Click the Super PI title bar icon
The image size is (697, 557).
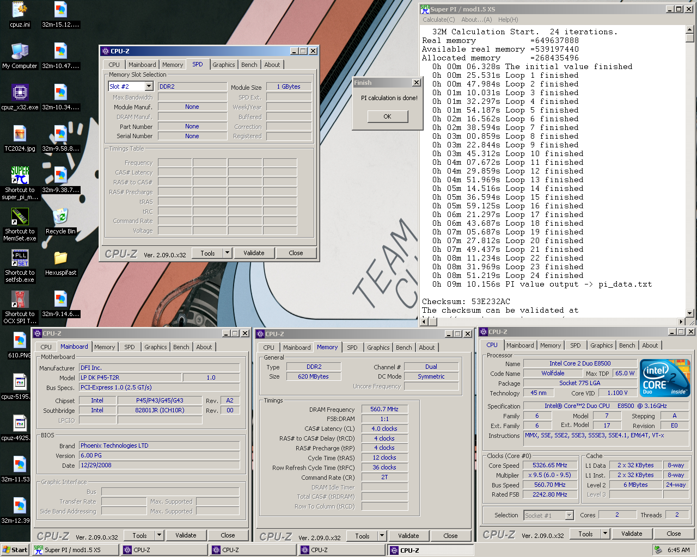click(x=425, y=9)
